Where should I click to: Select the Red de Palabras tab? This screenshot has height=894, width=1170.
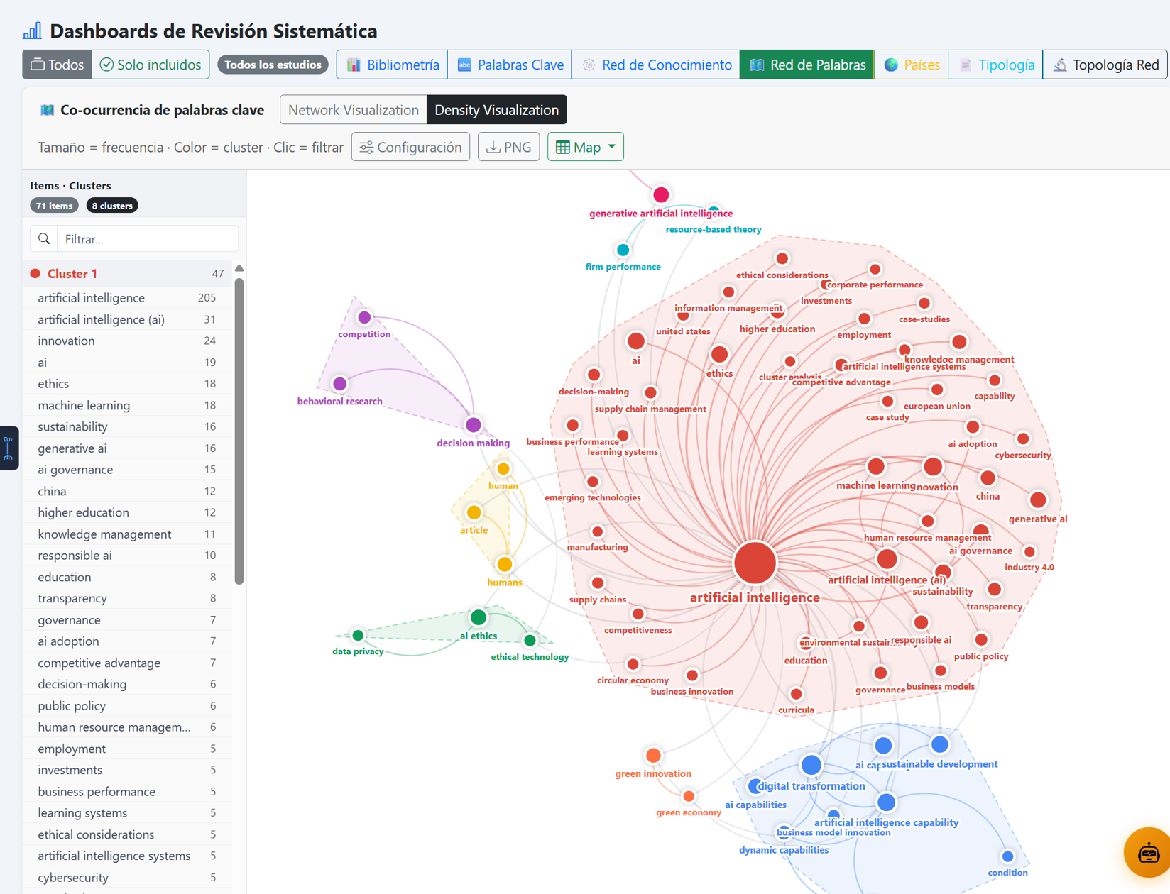click(807, 65)
